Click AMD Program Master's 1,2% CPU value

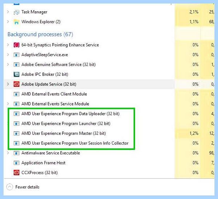pyautogui.click(x=194, y=133)
